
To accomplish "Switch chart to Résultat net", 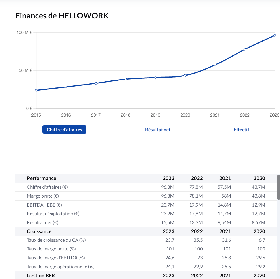I will click(x=158, y=130).
